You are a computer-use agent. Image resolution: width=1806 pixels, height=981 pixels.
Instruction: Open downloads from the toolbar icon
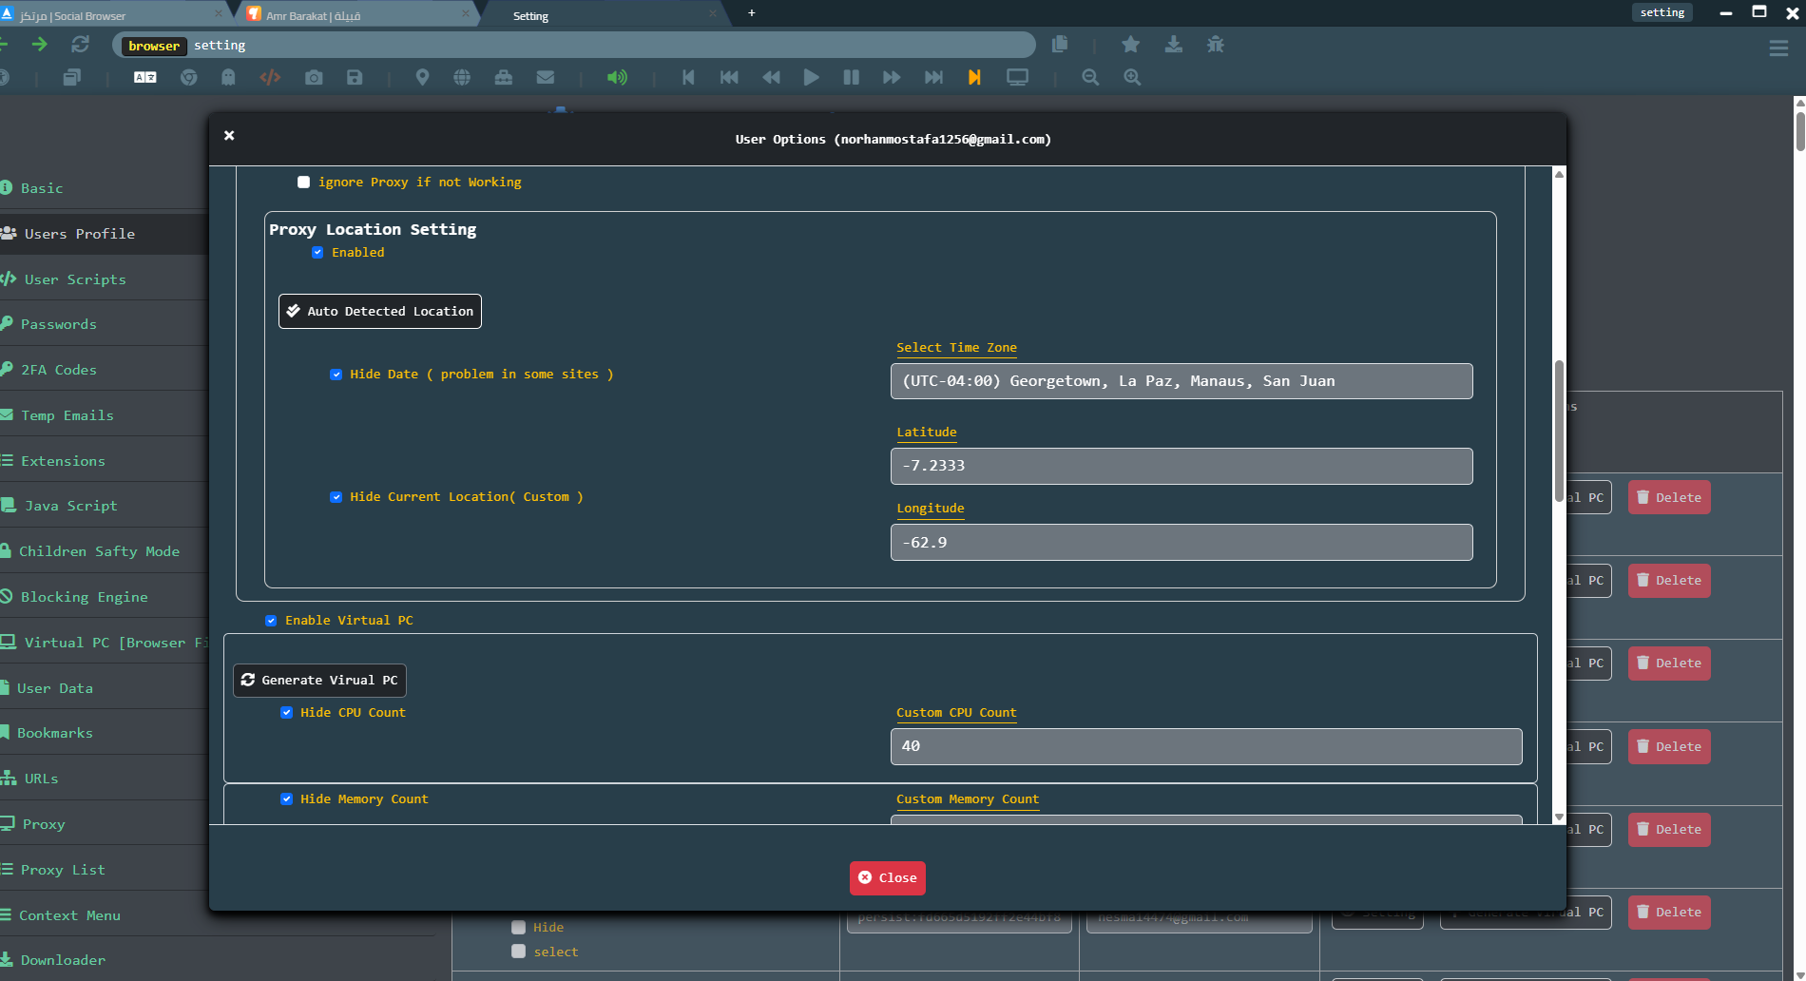(1174, 45)
